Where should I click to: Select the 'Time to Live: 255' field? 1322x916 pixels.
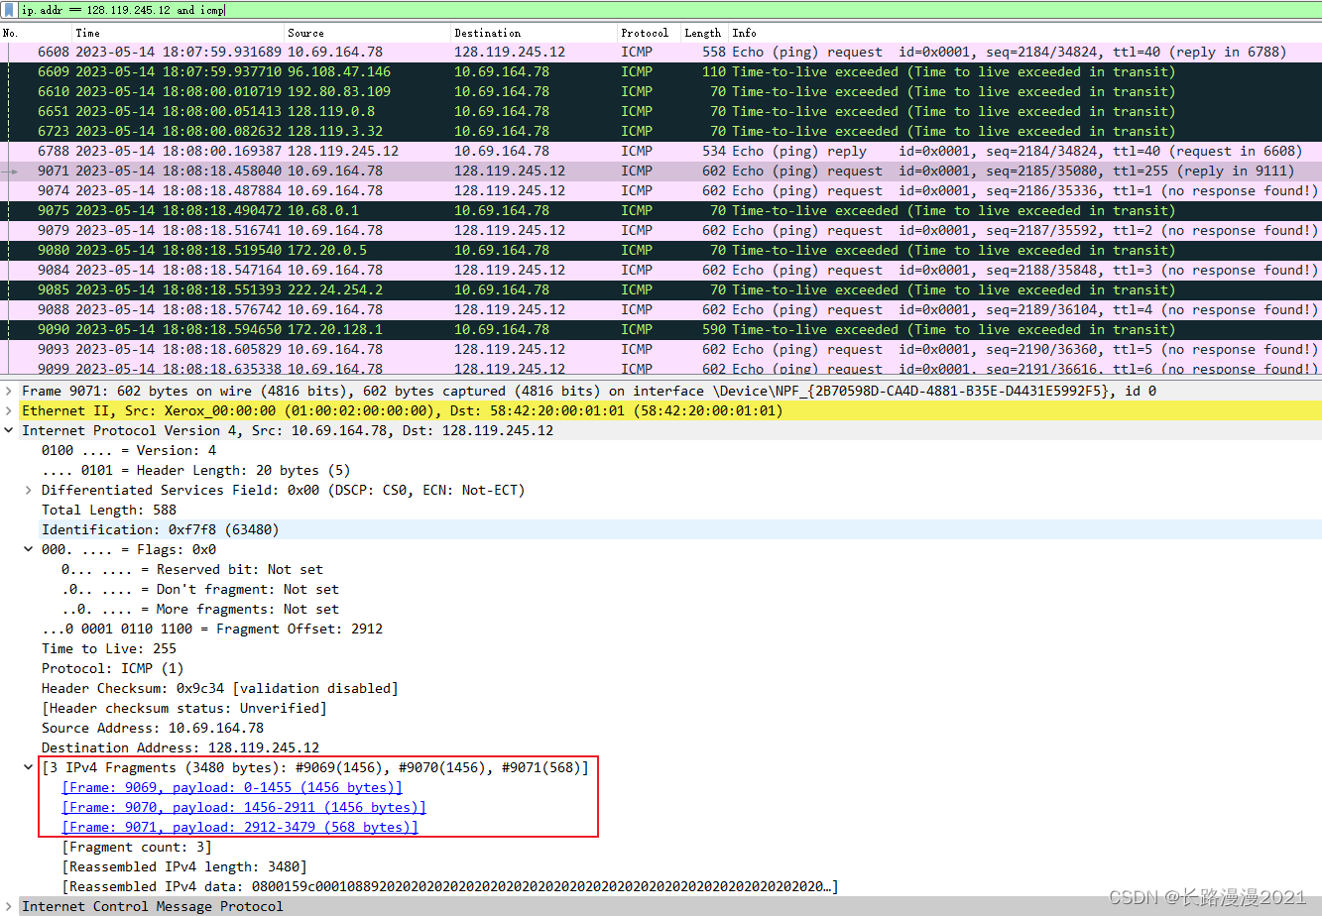click(x=109, y=648)
